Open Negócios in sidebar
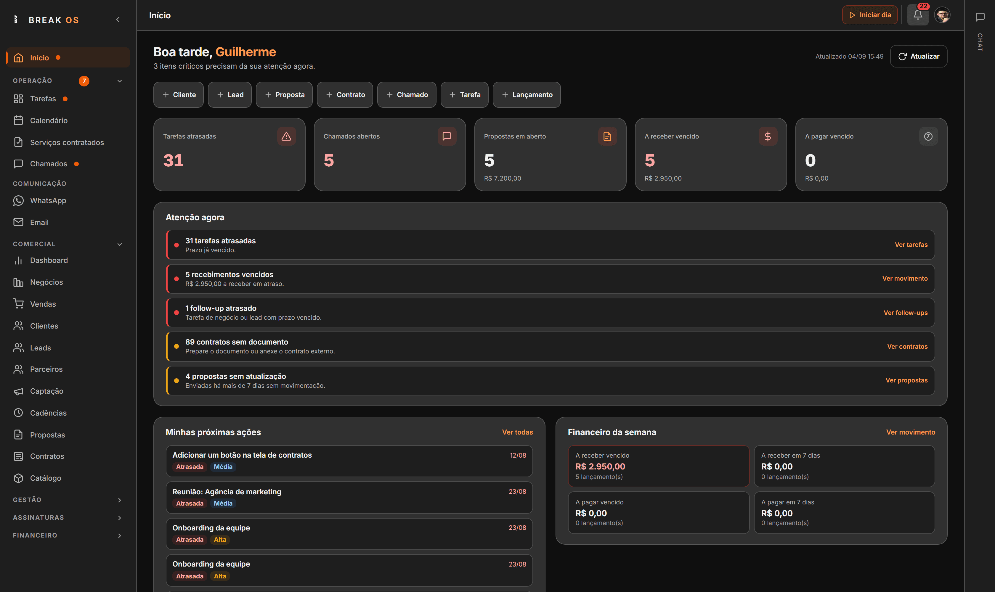This screenshot has height=592, width=995. point(68,282)
